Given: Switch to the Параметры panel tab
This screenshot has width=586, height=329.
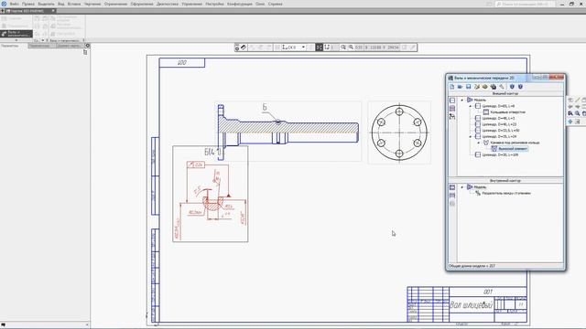Looking at the screenshot, I should point(10,46).
